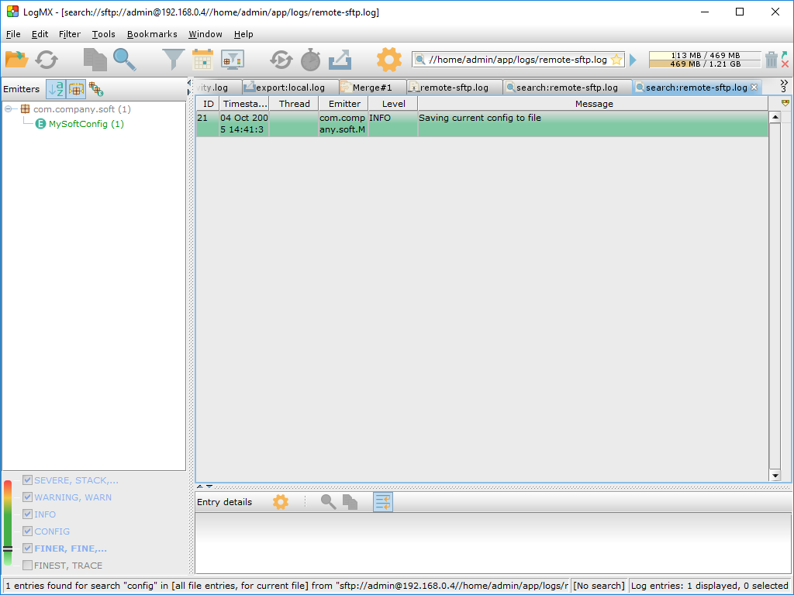Select com.company.soft package node
Screen dimensions: 794x595
tap(75, 109)
